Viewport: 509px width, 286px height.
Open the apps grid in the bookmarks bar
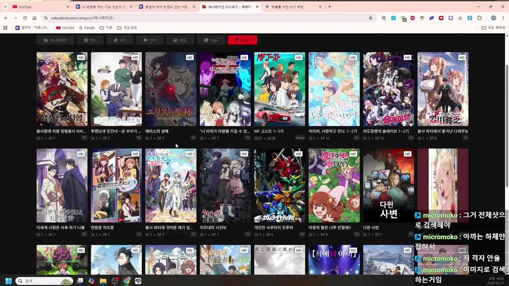point(5,28)
